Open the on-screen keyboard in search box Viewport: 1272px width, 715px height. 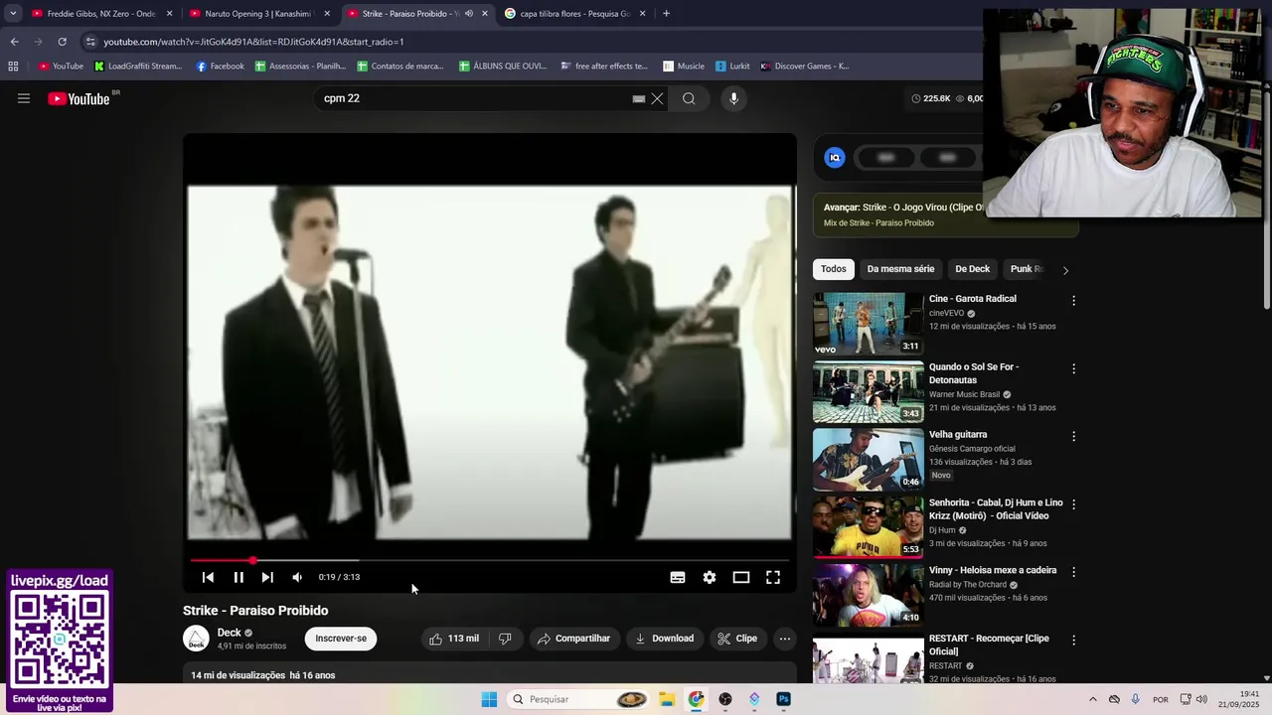(x=639, y=98)
